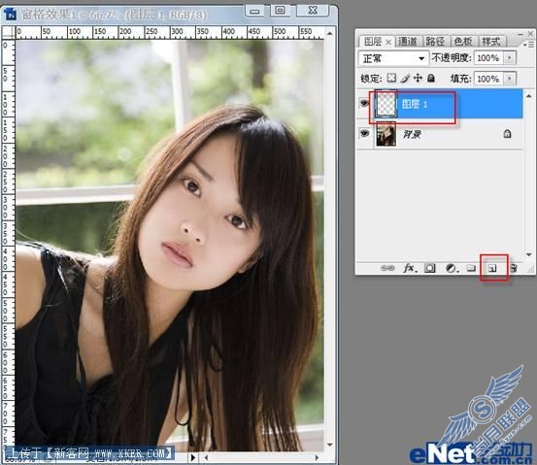Maximize the 窗格效果1 document window
This screenshot has height=465, width=537.
click(280, 11)
